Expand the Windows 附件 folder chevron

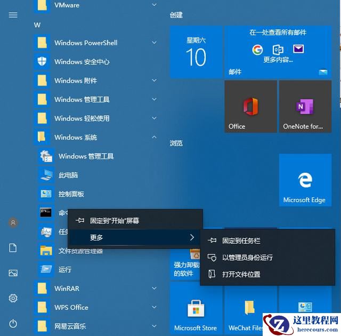click(154, 81)
